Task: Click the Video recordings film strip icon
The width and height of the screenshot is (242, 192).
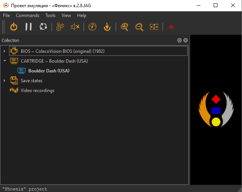Action: pyautogui.click(x=14, y=90)
